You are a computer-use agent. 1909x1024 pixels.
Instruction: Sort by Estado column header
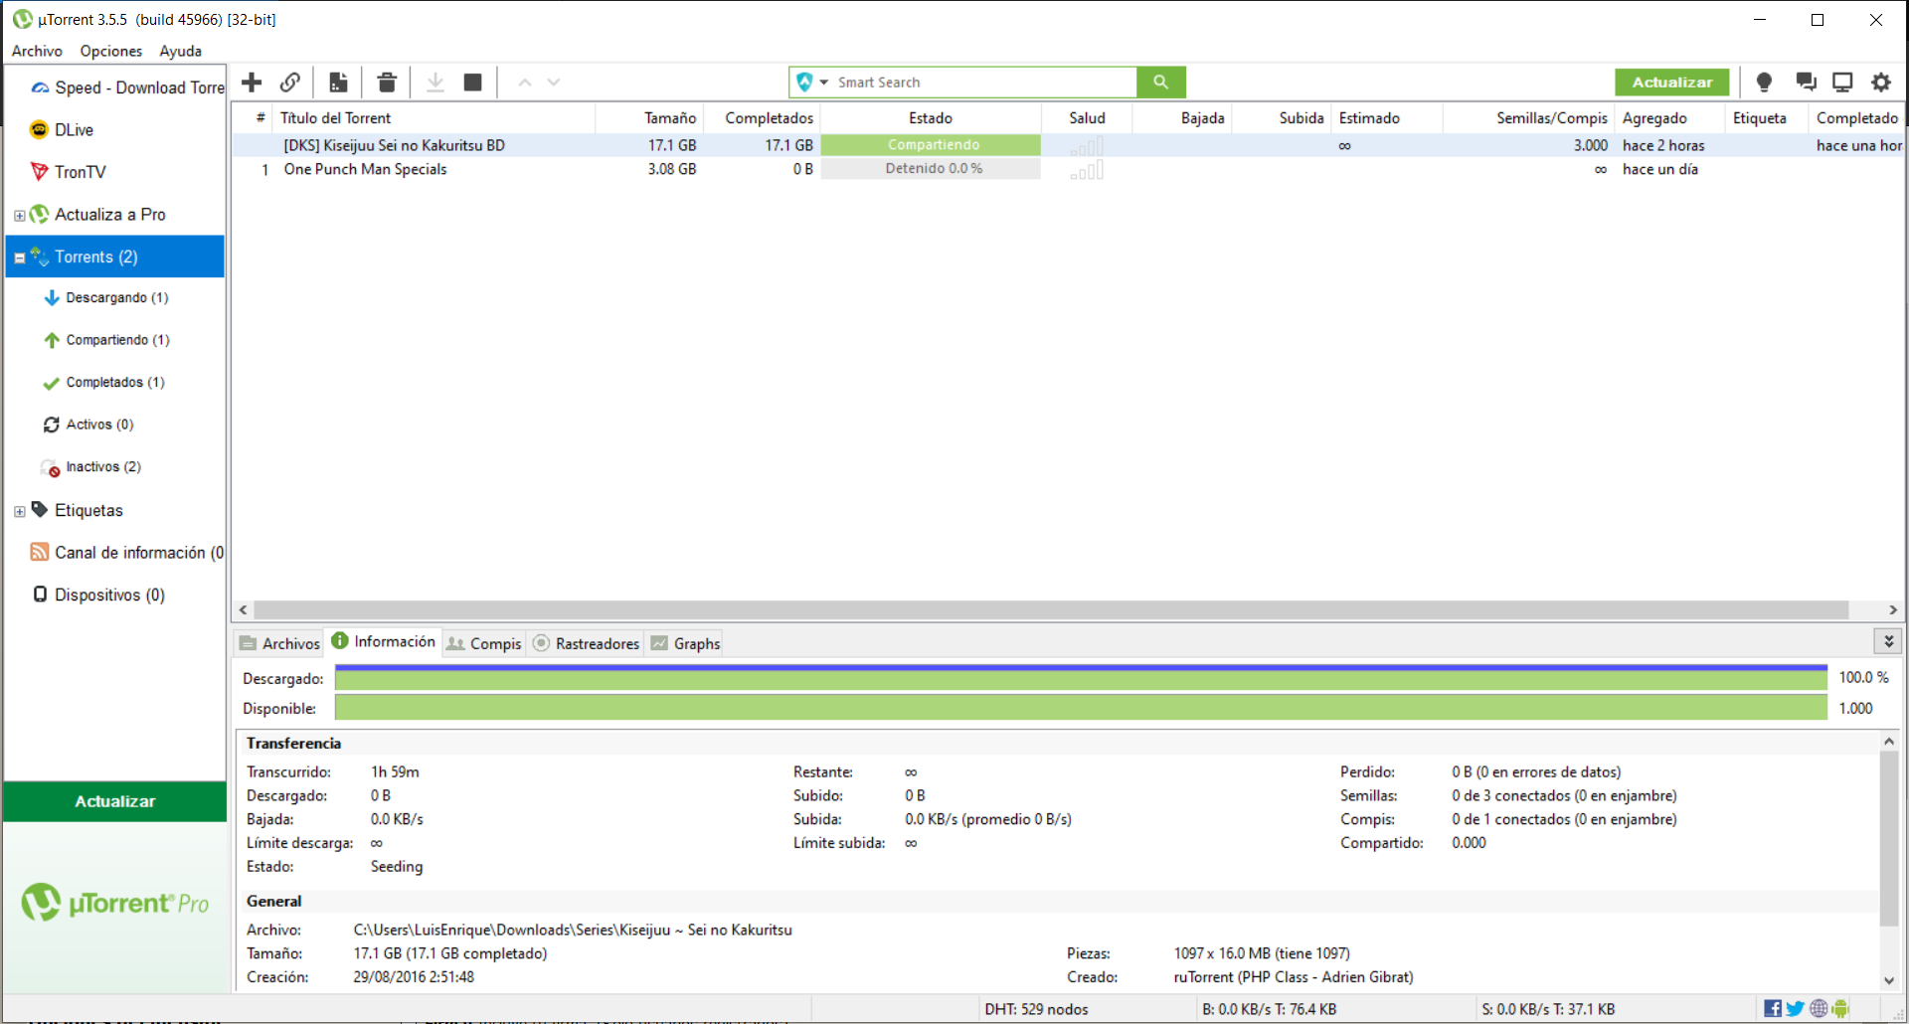[931, 118]
